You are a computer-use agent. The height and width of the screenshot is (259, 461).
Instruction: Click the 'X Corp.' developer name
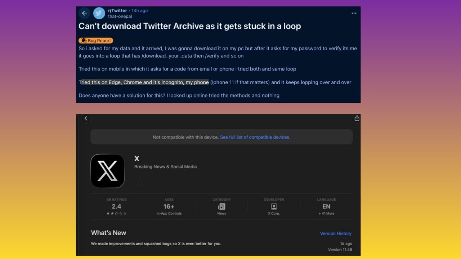click(x=274, y=214)
